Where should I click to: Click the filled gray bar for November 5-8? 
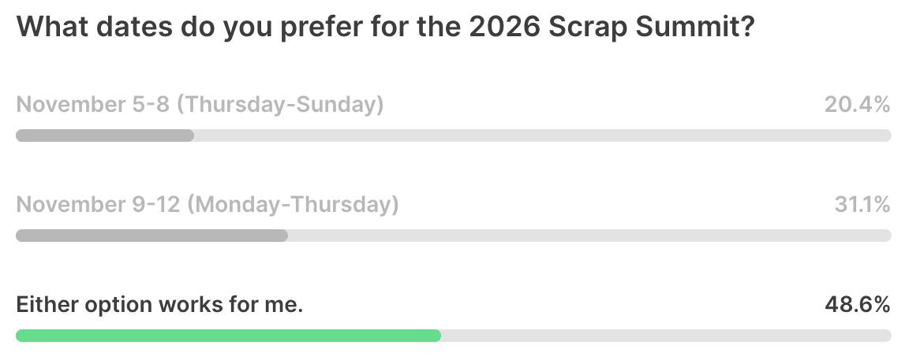pos(104,136)
